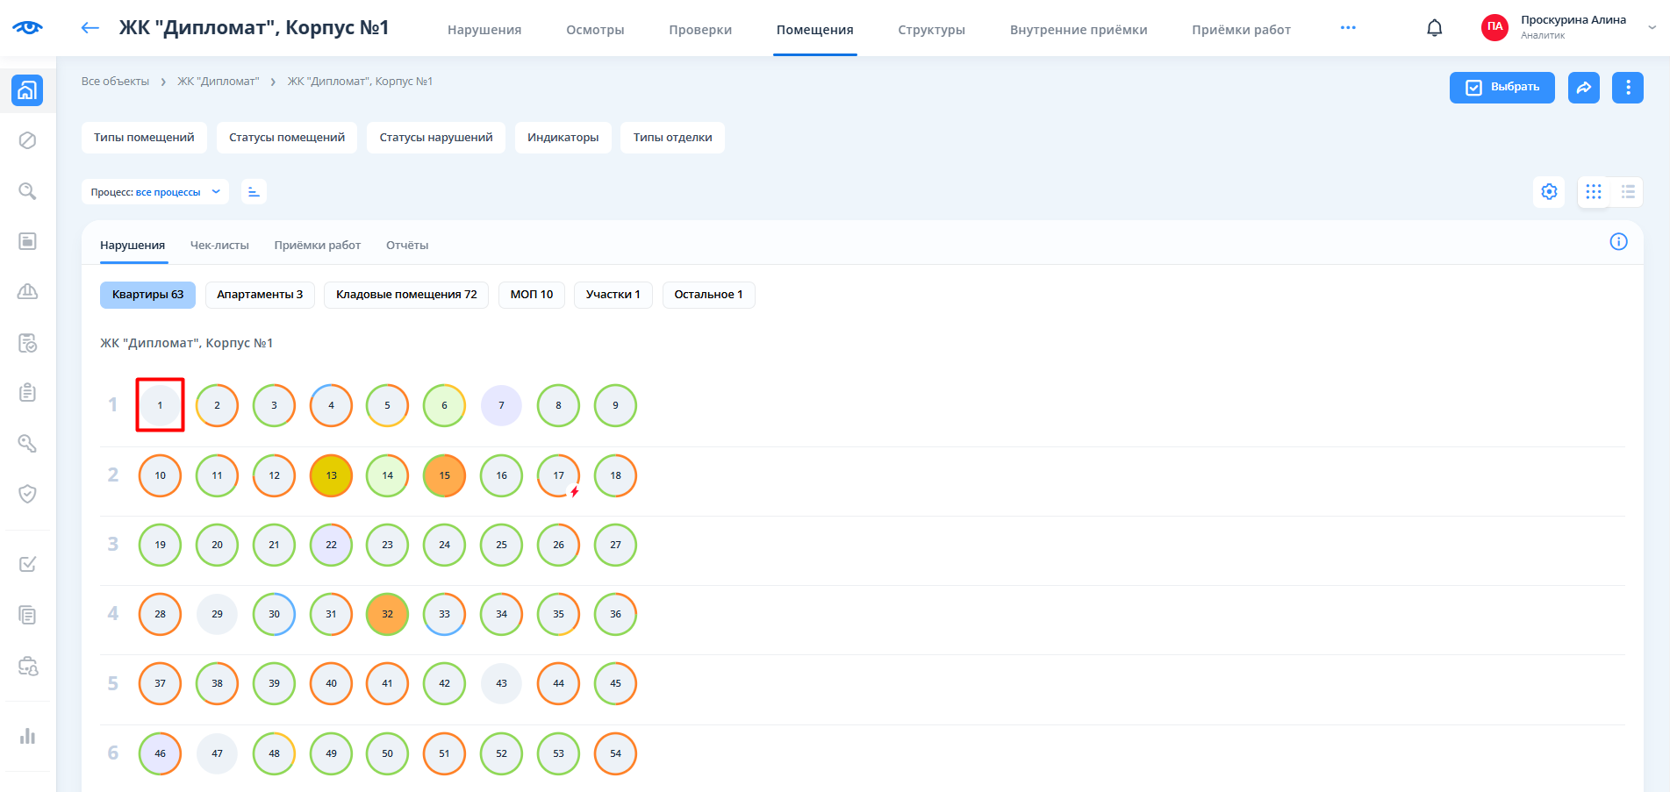Click the notifications bell icon
This screenshot has width=1670, height=792.
1434,28
